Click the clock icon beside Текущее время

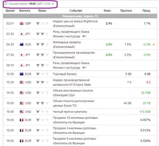click(6, 4)
